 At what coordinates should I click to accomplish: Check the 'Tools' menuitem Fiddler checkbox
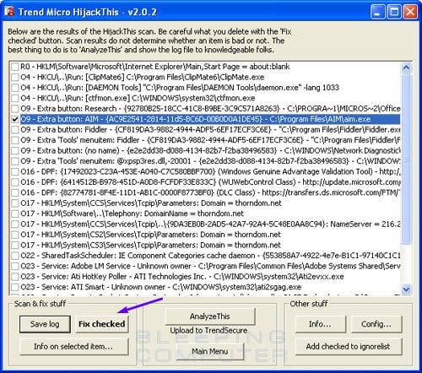[15, 141]
